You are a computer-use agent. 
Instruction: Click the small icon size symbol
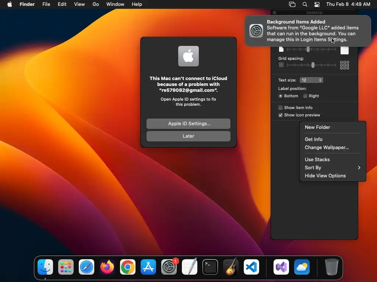pyautogui.click(x=281, y=50)
